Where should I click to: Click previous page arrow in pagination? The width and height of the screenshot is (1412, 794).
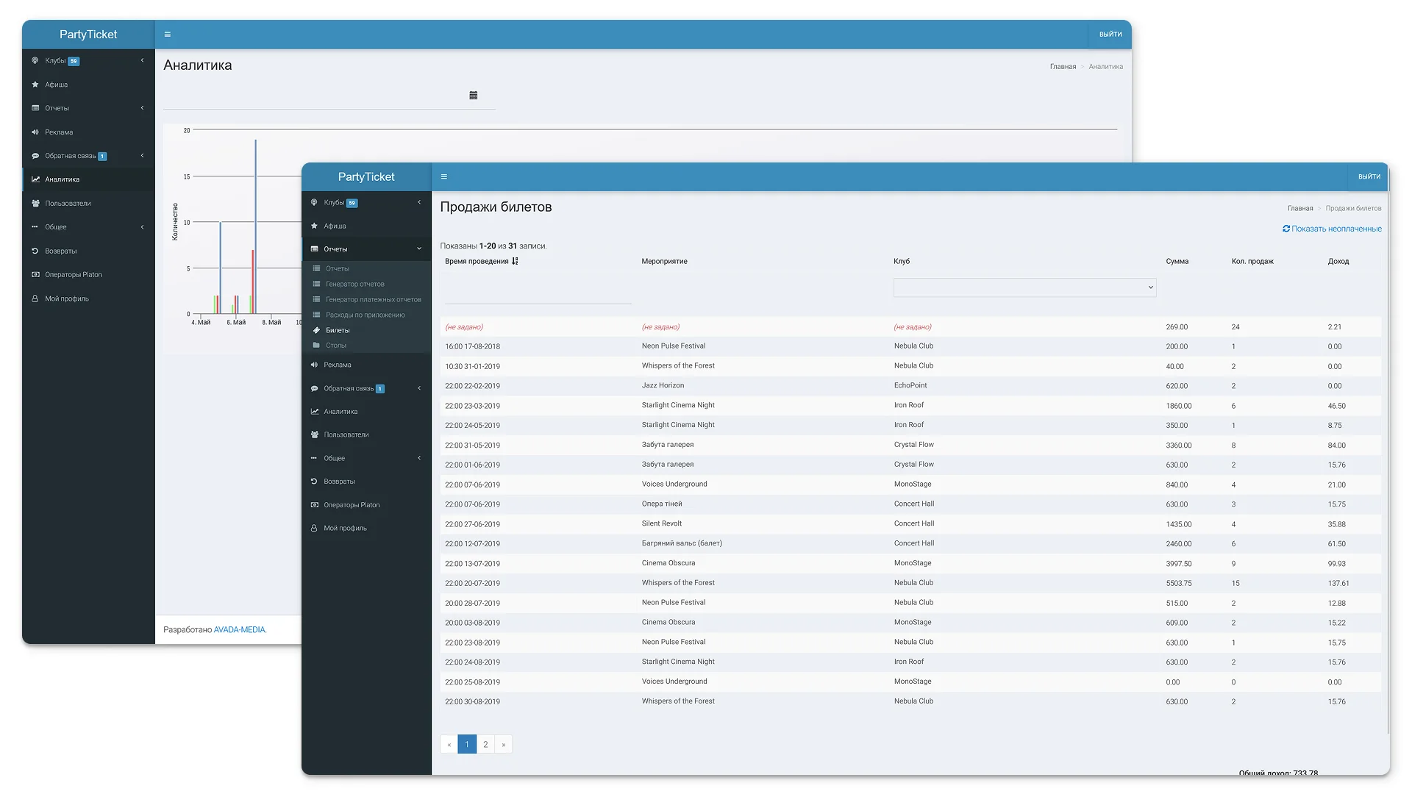[x=449, y=744]
